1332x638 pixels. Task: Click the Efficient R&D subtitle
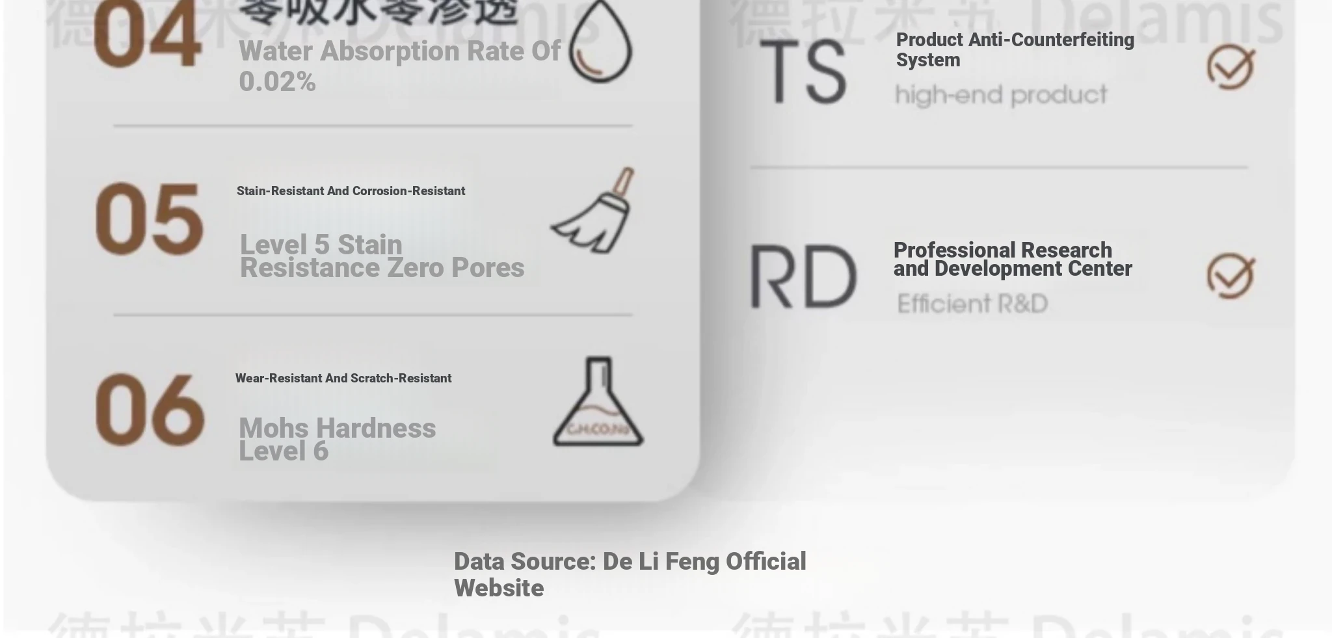[972, 304]
